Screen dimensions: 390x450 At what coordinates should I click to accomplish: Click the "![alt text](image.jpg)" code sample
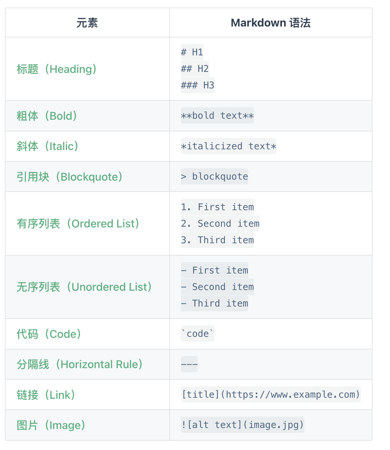[x=242, y=425]
